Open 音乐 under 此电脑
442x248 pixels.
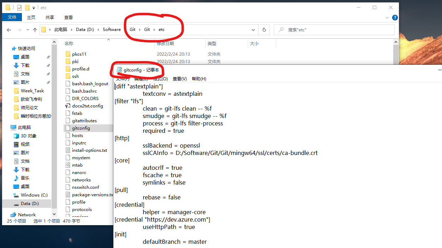tap(25, 178)
